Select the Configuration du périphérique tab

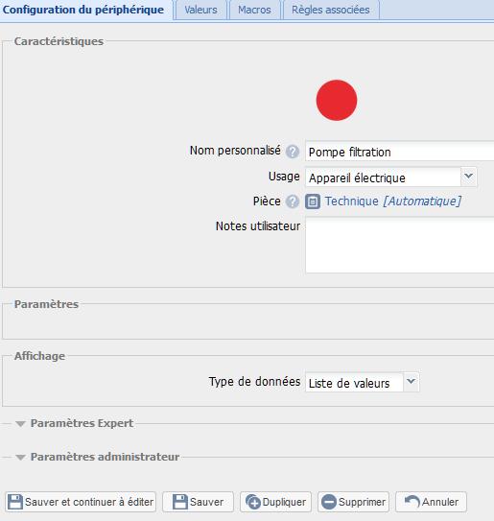click(x=83, y=10)
